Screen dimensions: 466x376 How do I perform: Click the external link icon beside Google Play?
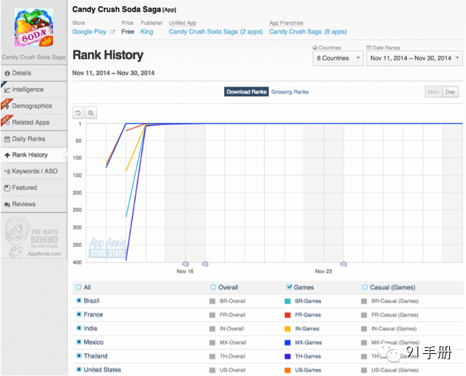tap(112, 32)
